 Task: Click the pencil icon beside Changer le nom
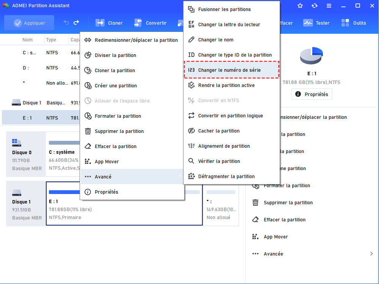click(191, 39)
